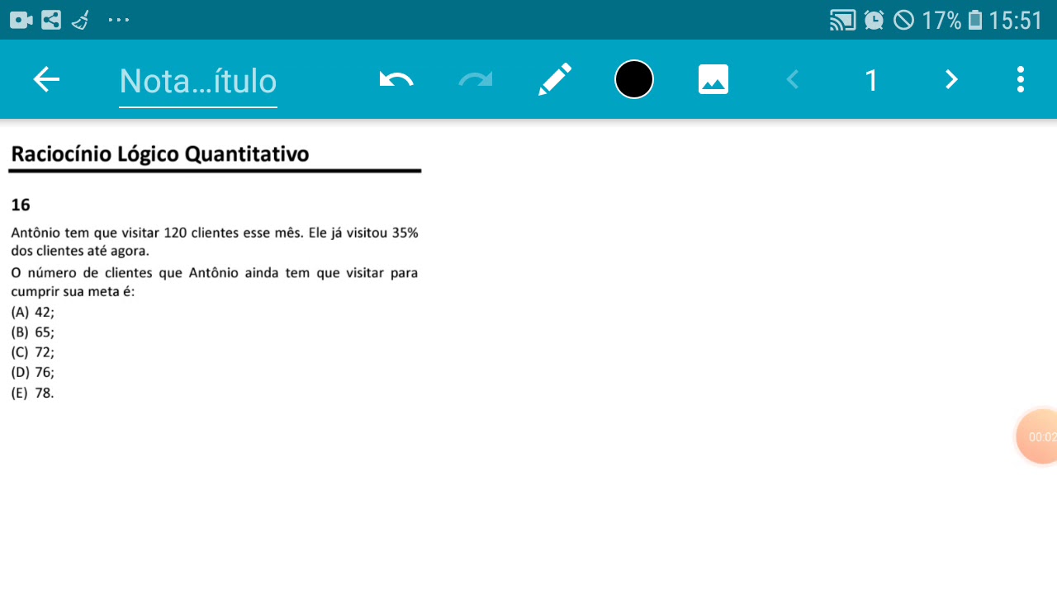Select answer option (C) 72

pyautogui.click(x=33, y=352)
